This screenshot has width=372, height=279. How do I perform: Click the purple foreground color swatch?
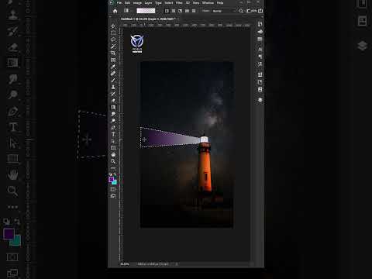[112, 179]
